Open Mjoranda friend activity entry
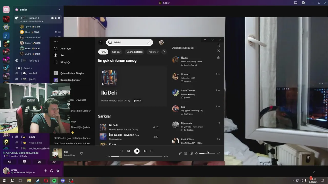The image size is (328, 184). pos(196,126)
